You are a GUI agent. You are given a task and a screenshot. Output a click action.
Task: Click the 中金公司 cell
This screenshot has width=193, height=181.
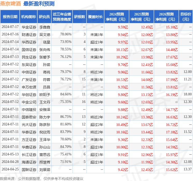coord(29,102)
